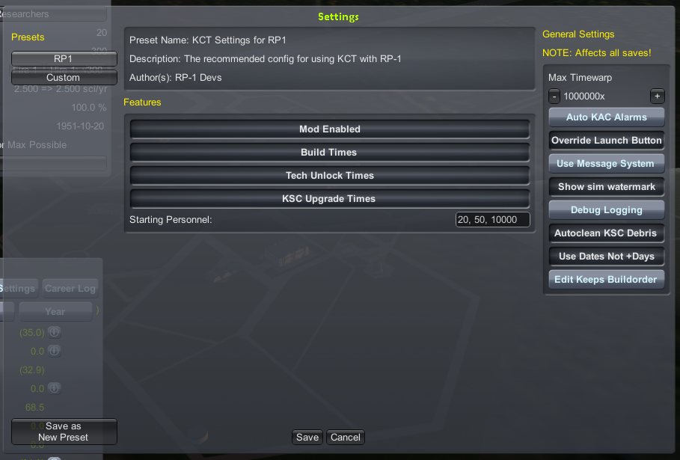Cancel the settings dialog

click(x=345, y=437)
